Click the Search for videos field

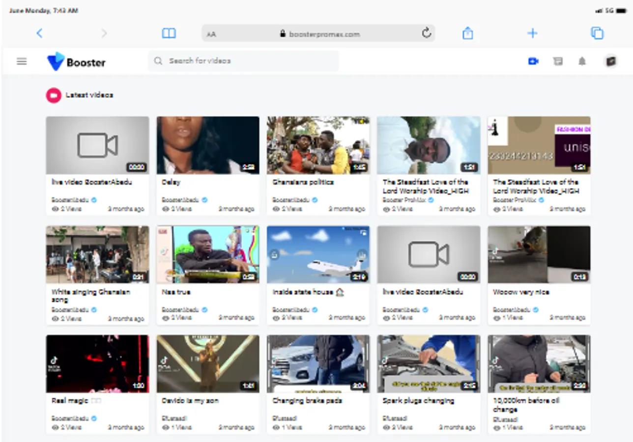(x=244, y=61)
